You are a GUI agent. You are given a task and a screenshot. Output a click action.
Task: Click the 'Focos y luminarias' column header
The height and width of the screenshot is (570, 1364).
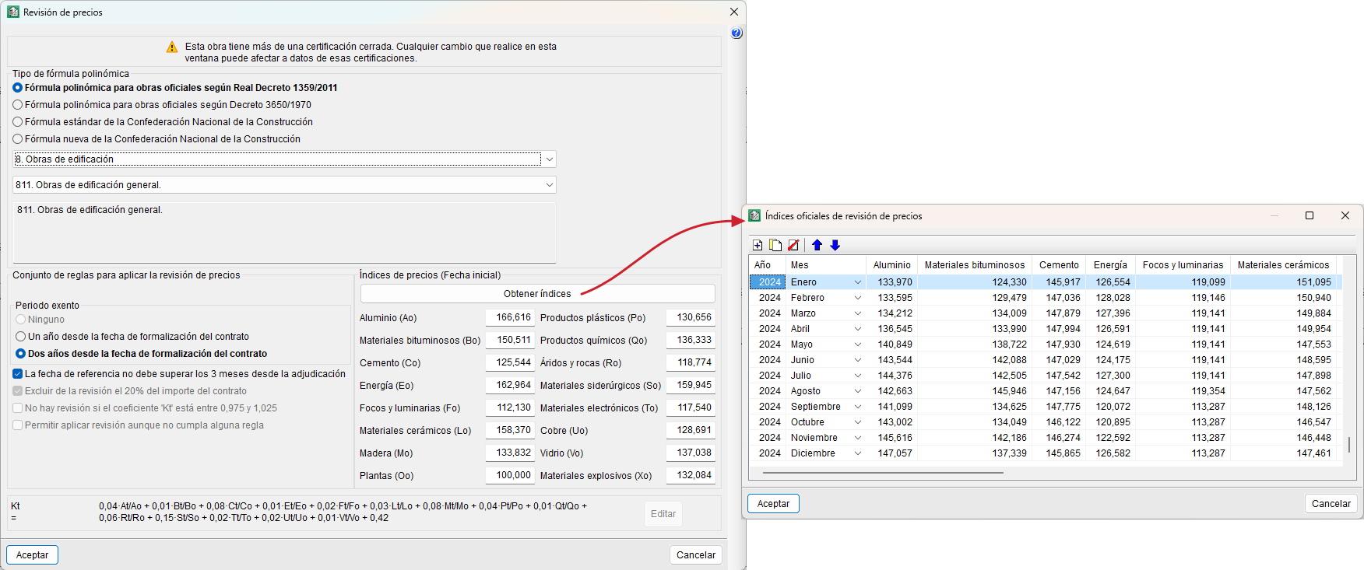click(1183, 265)
